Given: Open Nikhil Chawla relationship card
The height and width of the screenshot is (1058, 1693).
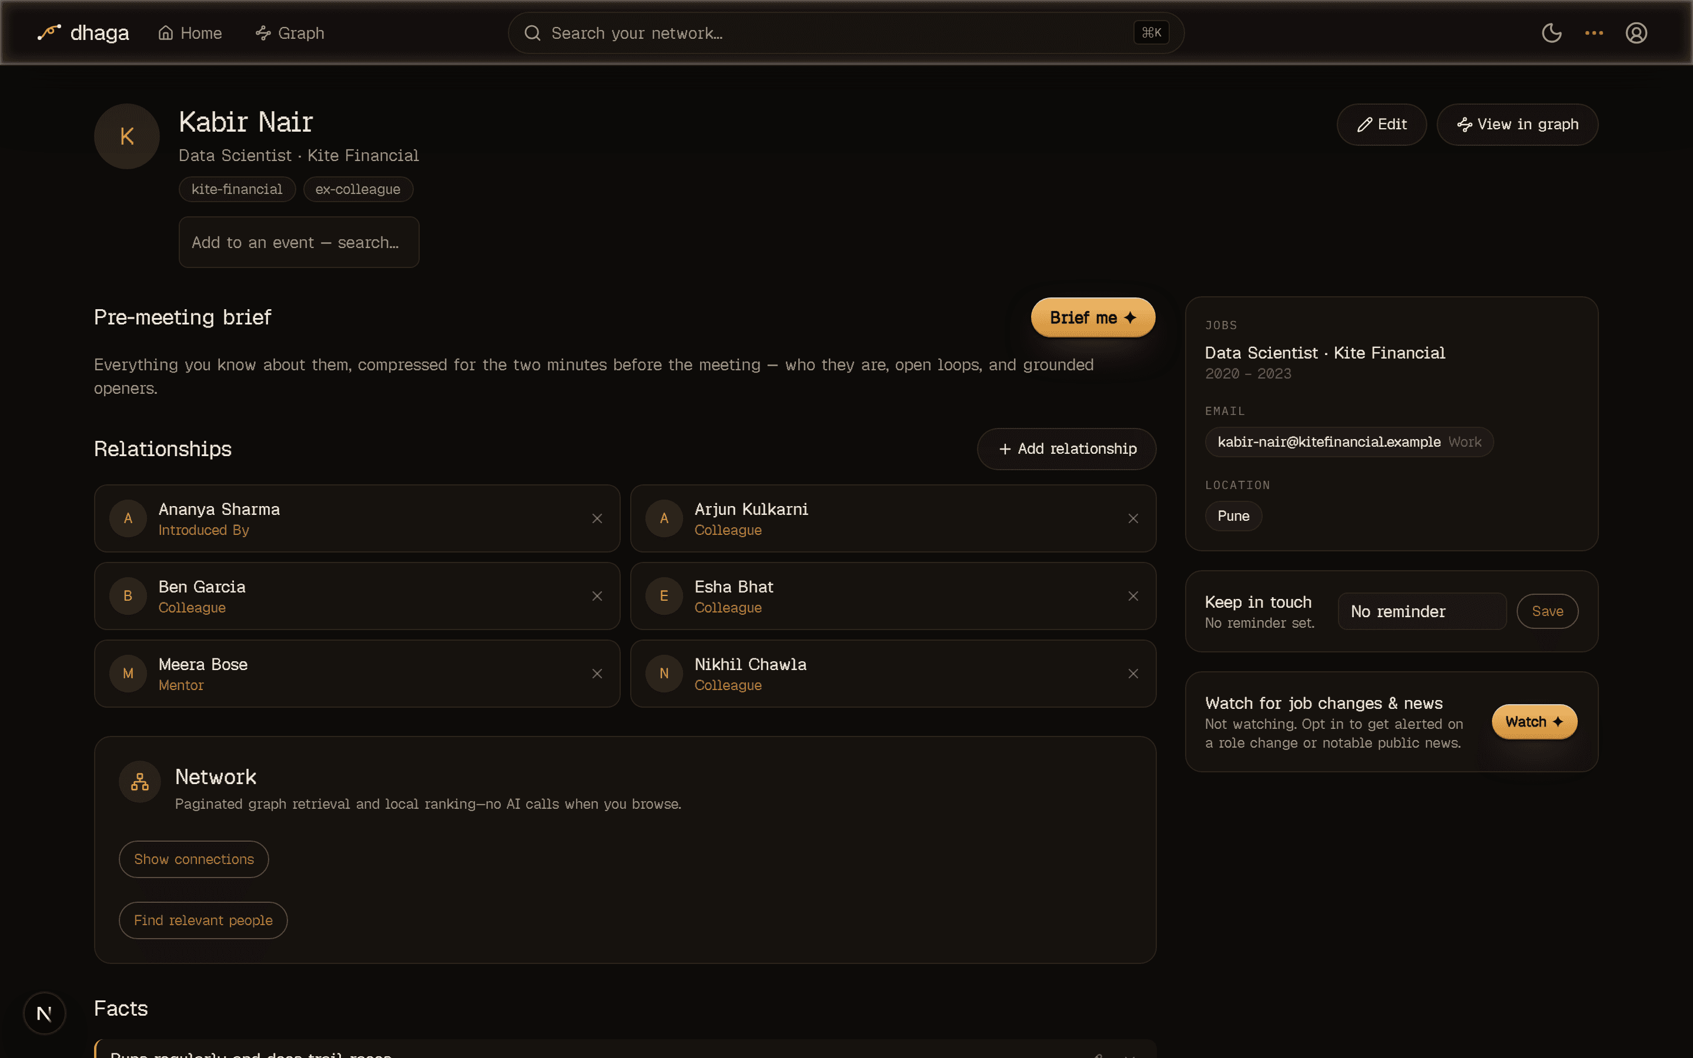Looking at the screenshot, I should click(893, 674).
